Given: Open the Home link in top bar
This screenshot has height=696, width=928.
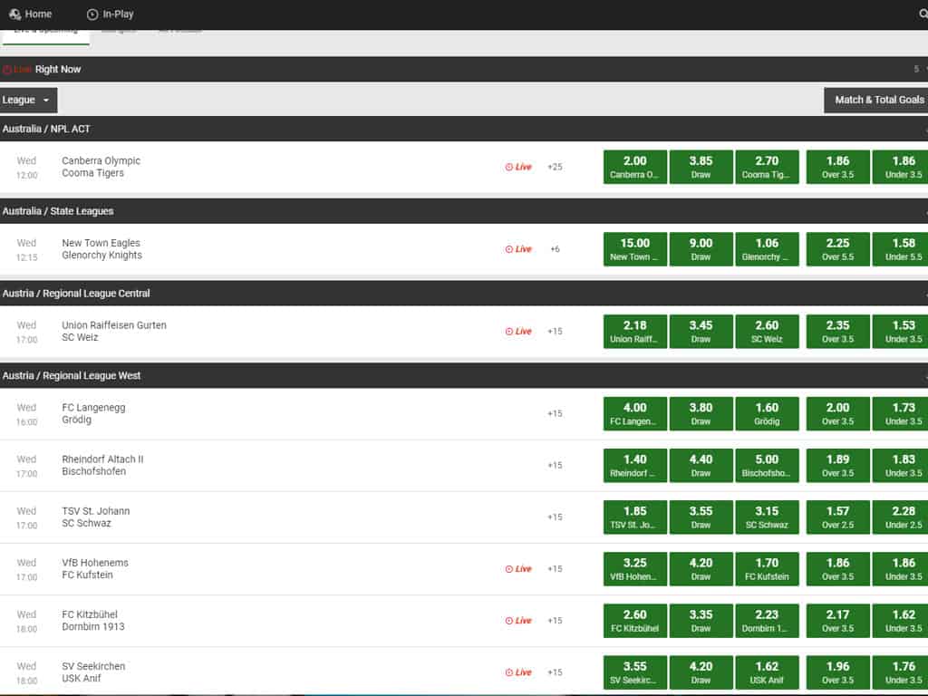Looking at the screenshot, I should coord(31,14).
